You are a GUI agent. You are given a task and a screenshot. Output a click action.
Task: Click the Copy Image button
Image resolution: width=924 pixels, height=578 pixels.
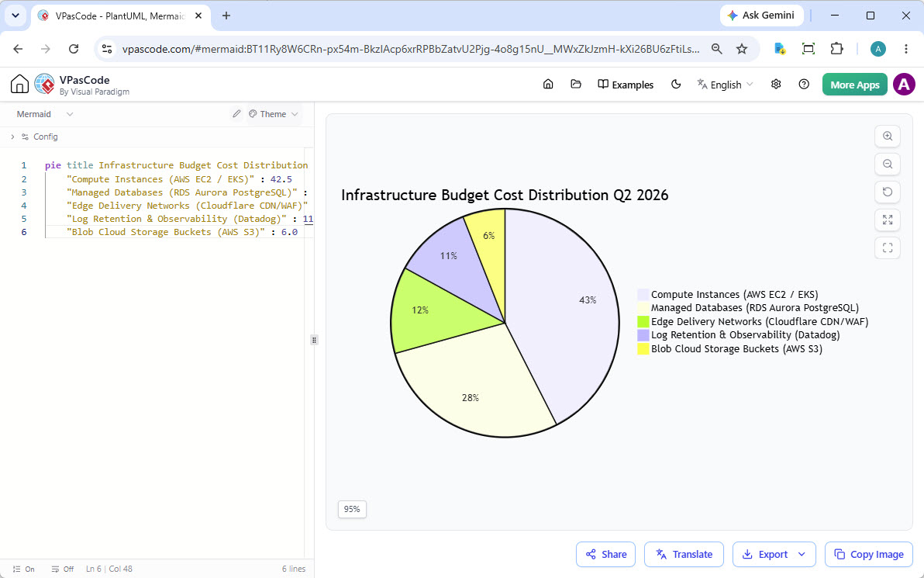click(x=869, y=555)
